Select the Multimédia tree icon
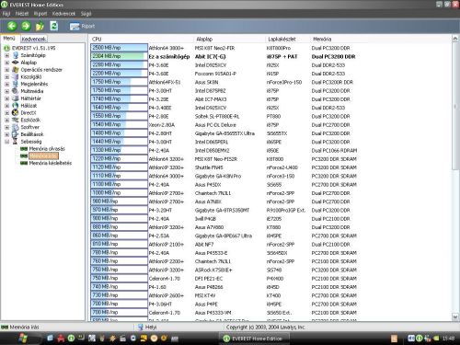Image resolution: width=460 pixels, height=345 pixels. pos(16,91)
